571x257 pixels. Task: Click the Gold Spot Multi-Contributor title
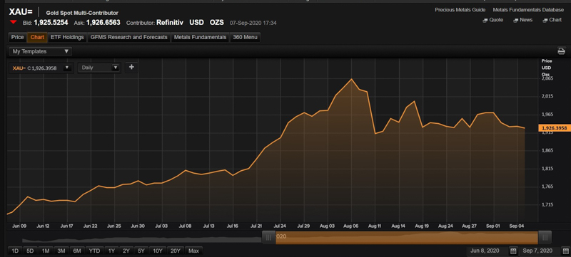82,13
